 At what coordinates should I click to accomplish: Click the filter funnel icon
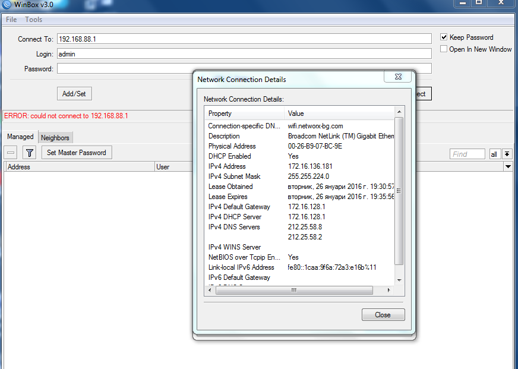[30, 153]
